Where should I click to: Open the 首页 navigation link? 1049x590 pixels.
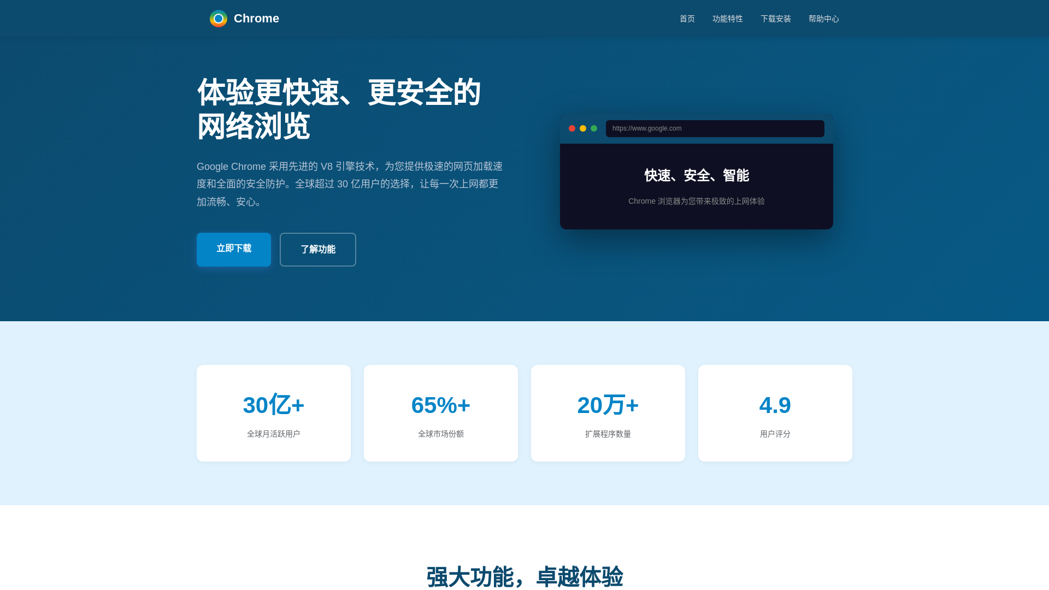tap(687, 19)
